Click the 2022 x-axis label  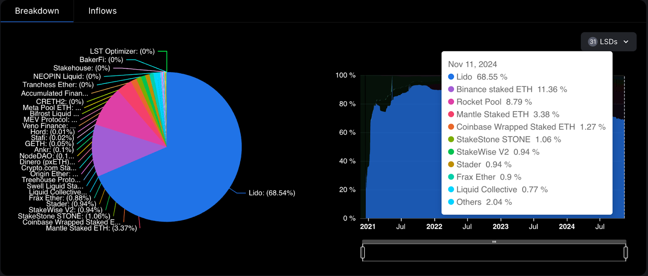tap(434, 227)
